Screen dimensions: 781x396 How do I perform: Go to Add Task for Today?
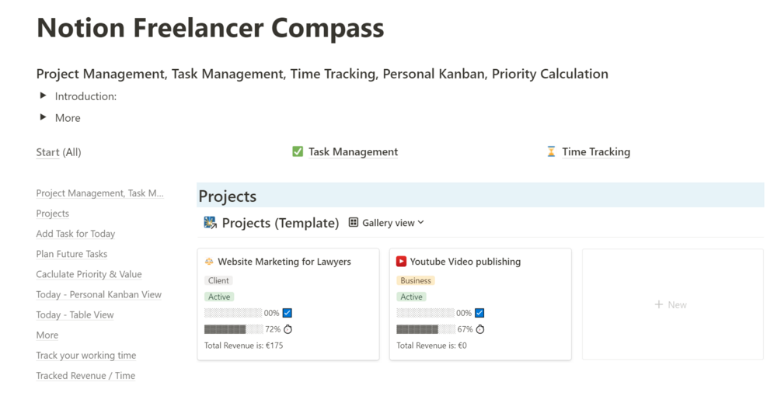tap(75, 234)
